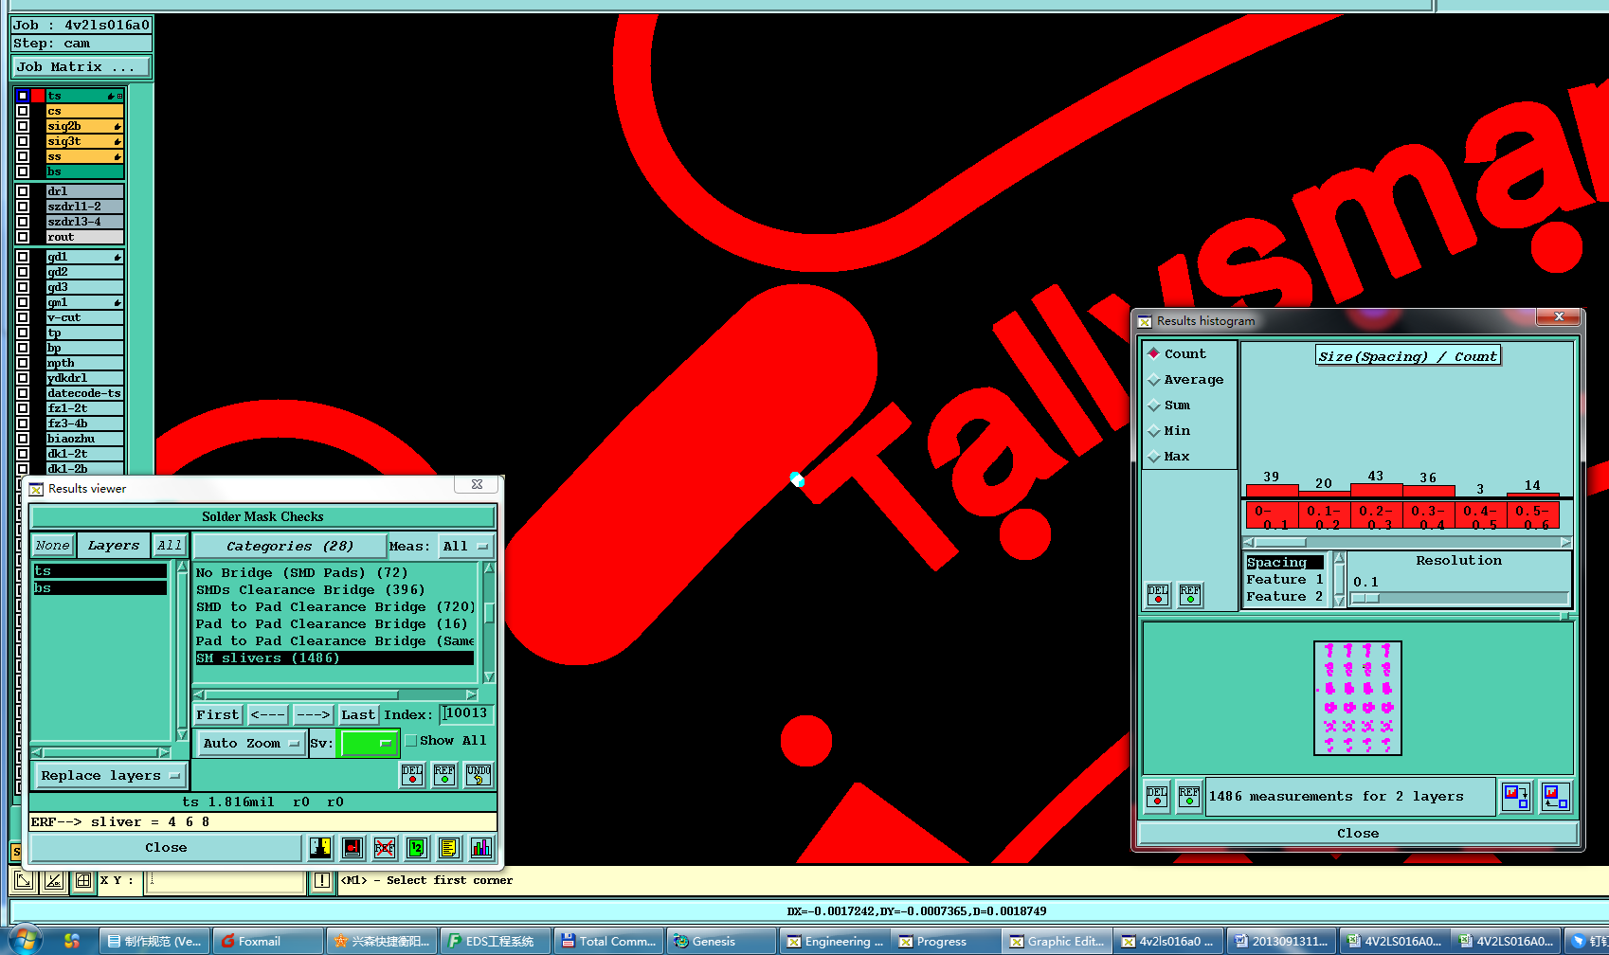Screen dimensions: 1609x955
Task: Select 'Feature 1' in histogram list
Action: point(1285,579)
